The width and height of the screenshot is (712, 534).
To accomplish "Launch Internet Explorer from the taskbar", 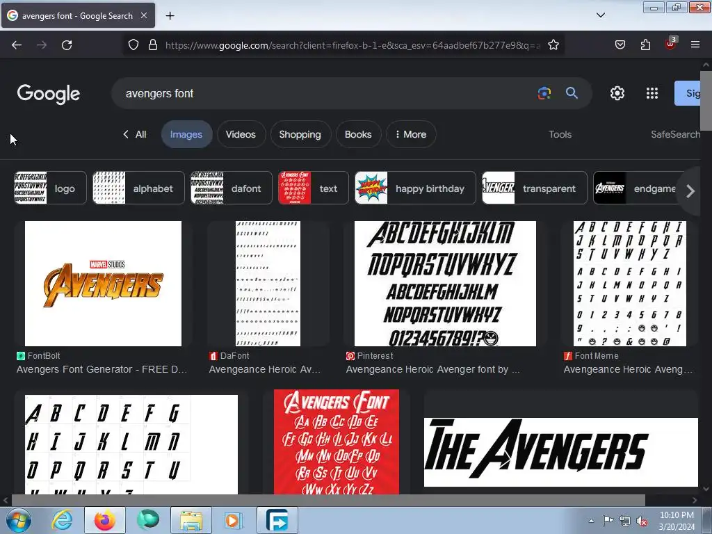I will tap(62, 520).
